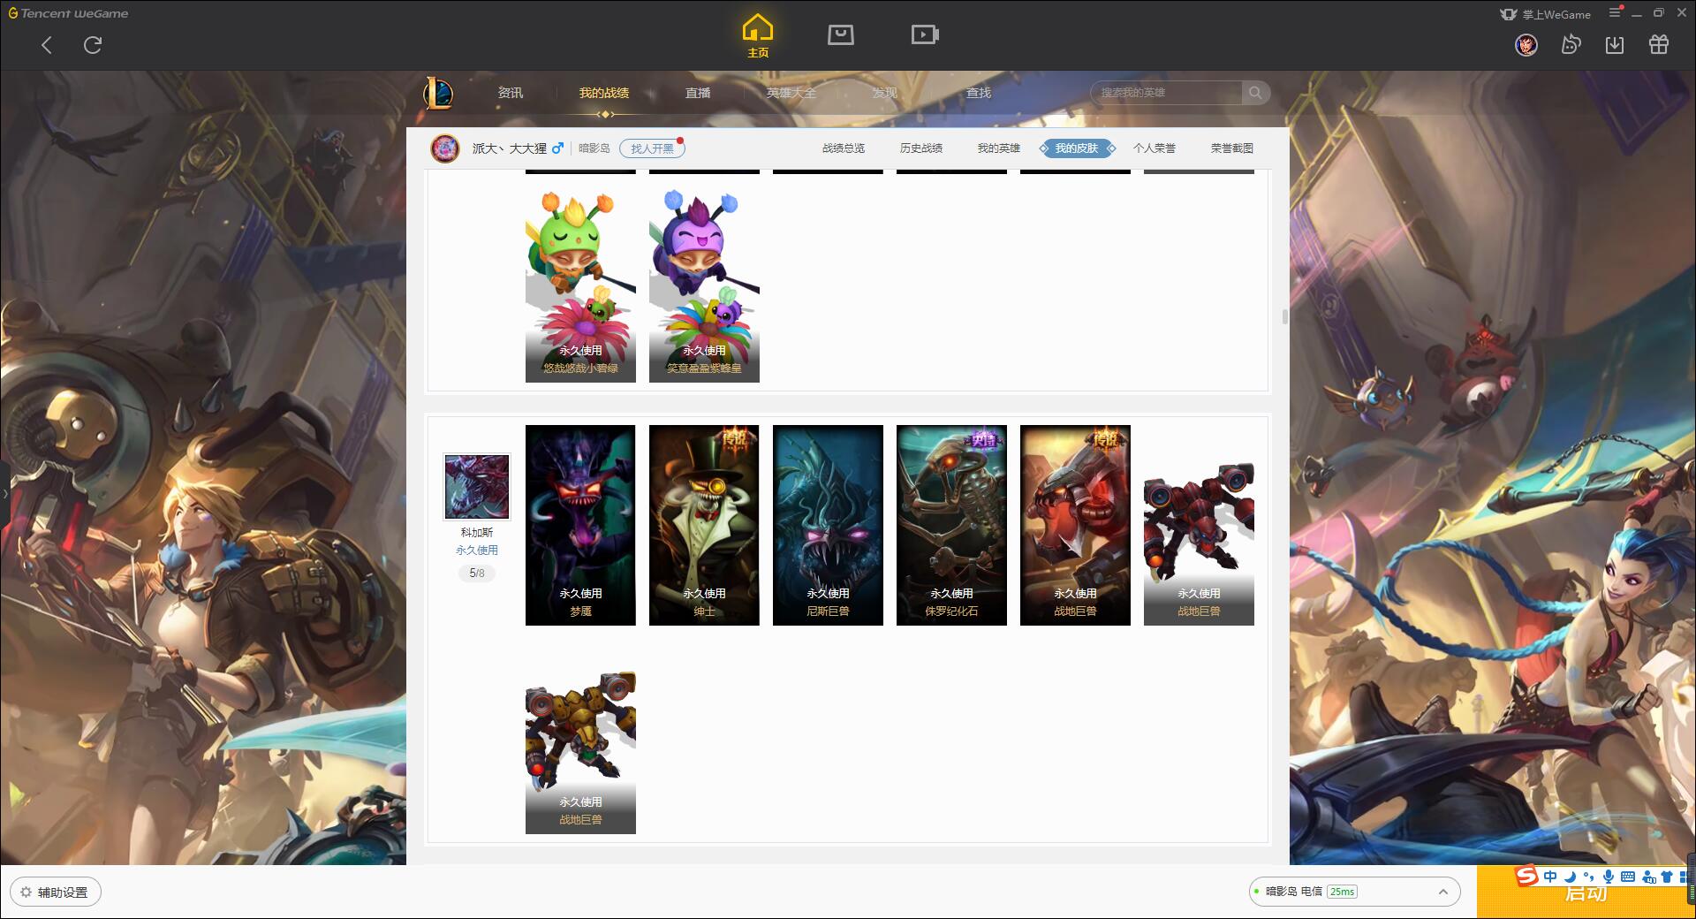Go back with the left arrow

(x=47, y=45)
